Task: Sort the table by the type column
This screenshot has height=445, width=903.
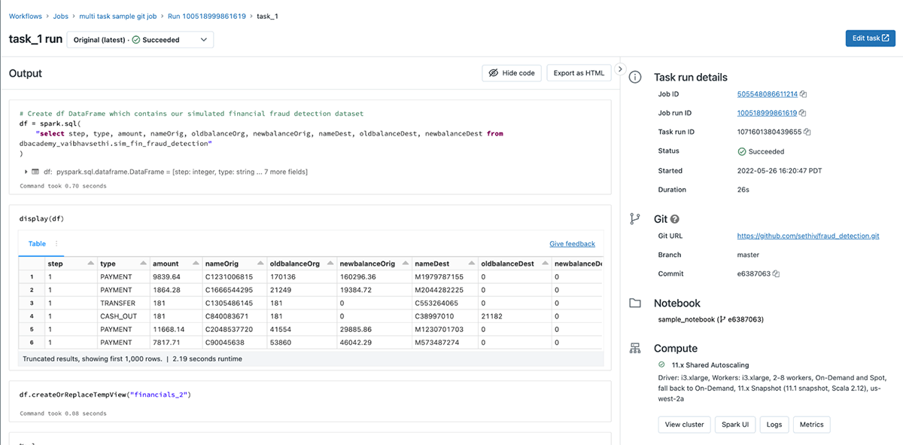Action: (x=141, y=264)
